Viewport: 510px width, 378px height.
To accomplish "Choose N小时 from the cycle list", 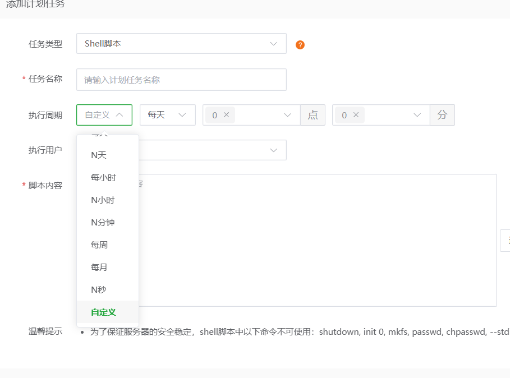I will (108, 200).
